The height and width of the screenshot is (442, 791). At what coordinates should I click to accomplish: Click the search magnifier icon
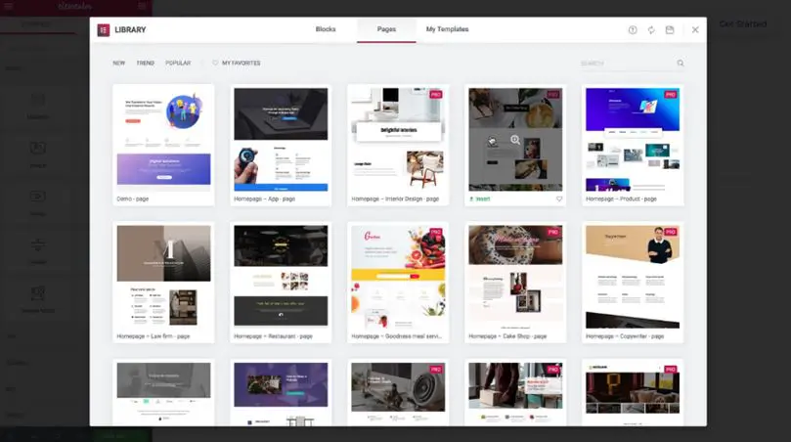click(681, 63)
